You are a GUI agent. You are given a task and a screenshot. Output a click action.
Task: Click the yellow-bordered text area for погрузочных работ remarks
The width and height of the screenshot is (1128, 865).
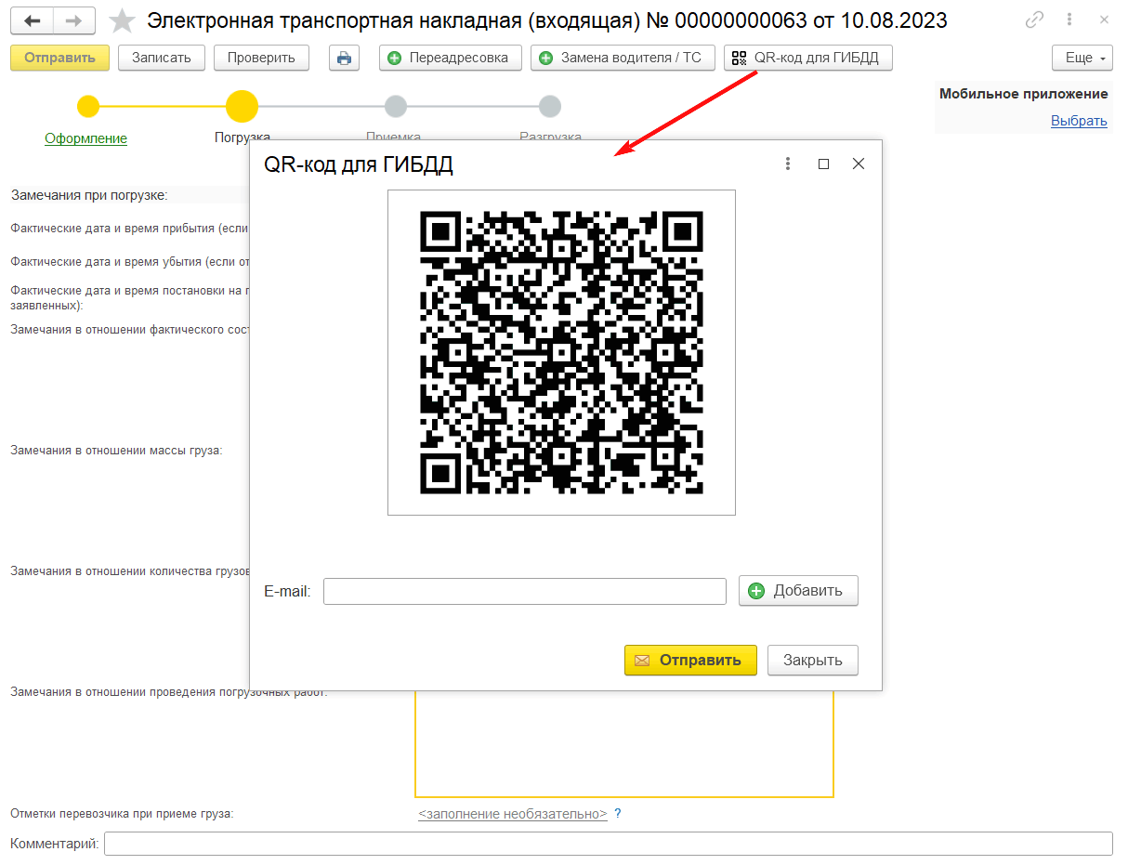click(623, 744)
